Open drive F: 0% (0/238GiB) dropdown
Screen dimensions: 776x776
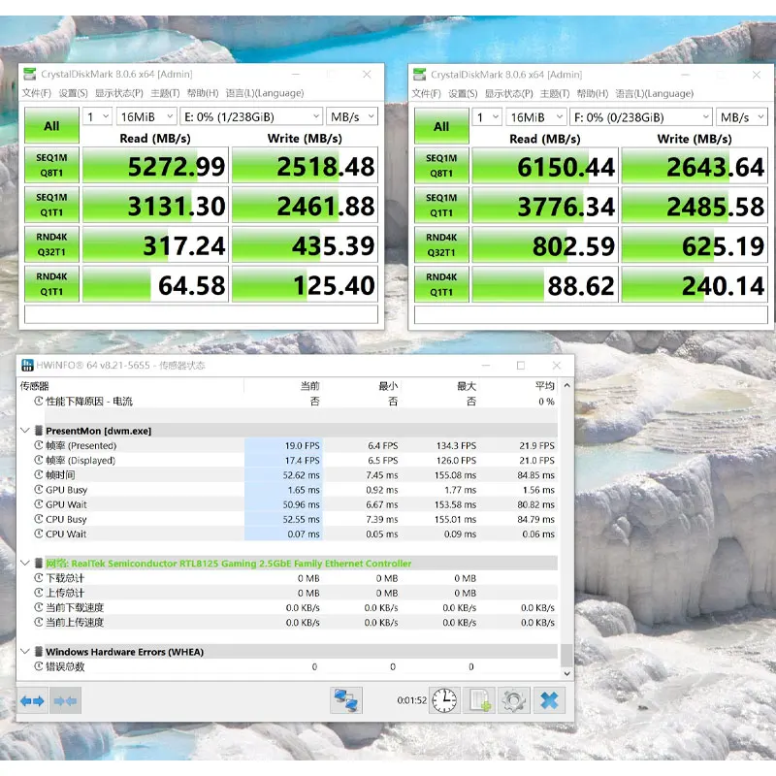641,117
